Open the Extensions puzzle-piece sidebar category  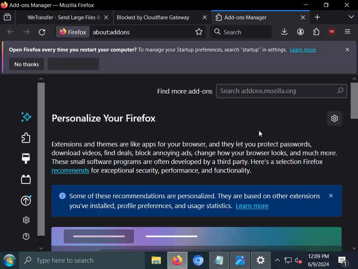(x=26, y=138)
